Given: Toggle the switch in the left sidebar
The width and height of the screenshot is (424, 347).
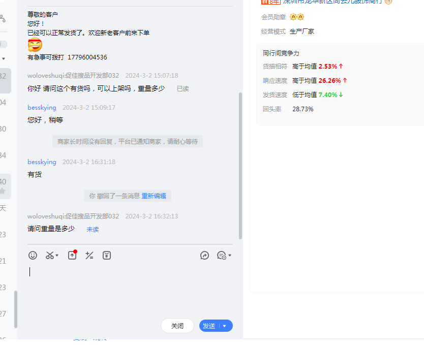Looking at the screenshot, I should (x=3, y=44).
